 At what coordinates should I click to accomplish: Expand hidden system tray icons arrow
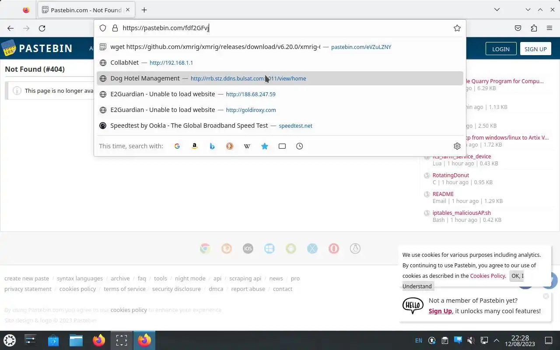(x=497, y=340)
